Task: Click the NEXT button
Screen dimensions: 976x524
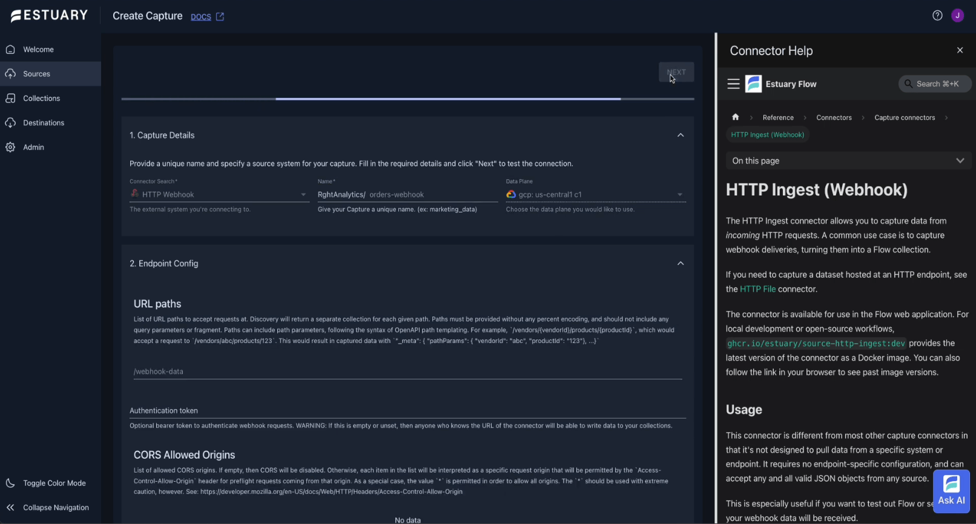Action: [x=676, y=72]
